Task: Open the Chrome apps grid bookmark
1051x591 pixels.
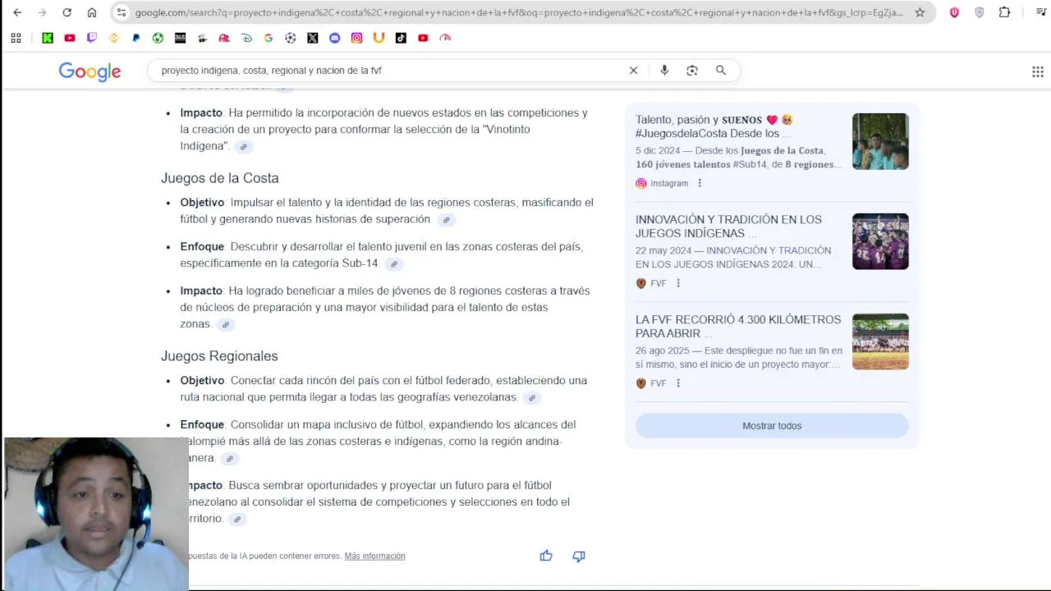Action: tap(16, 38)
